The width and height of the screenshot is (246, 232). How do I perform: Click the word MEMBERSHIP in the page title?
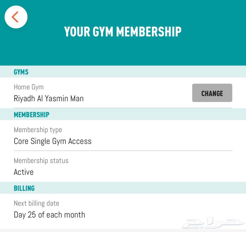(x=149, y=32)
